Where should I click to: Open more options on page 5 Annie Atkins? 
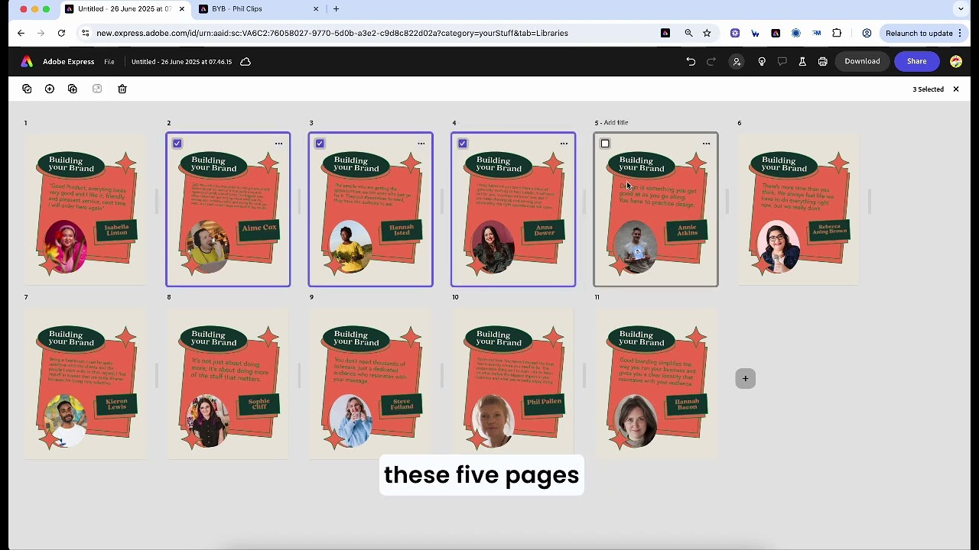click(707, 144)
